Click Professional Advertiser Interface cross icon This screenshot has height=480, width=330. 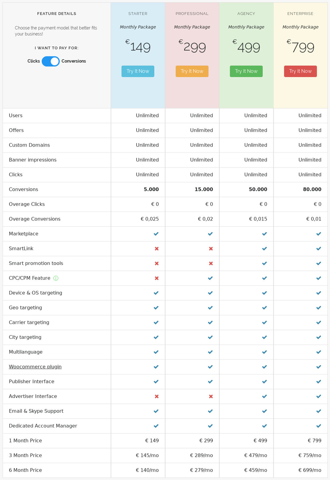(211, 396)
